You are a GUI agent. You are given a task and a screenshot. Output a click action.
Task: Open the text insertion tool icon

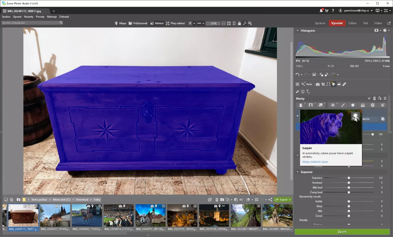308,92
